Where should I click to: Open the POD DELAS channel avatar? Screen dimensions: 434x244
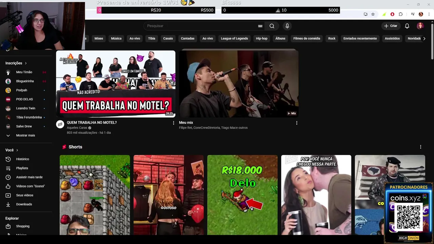click(x=8, y=99)
